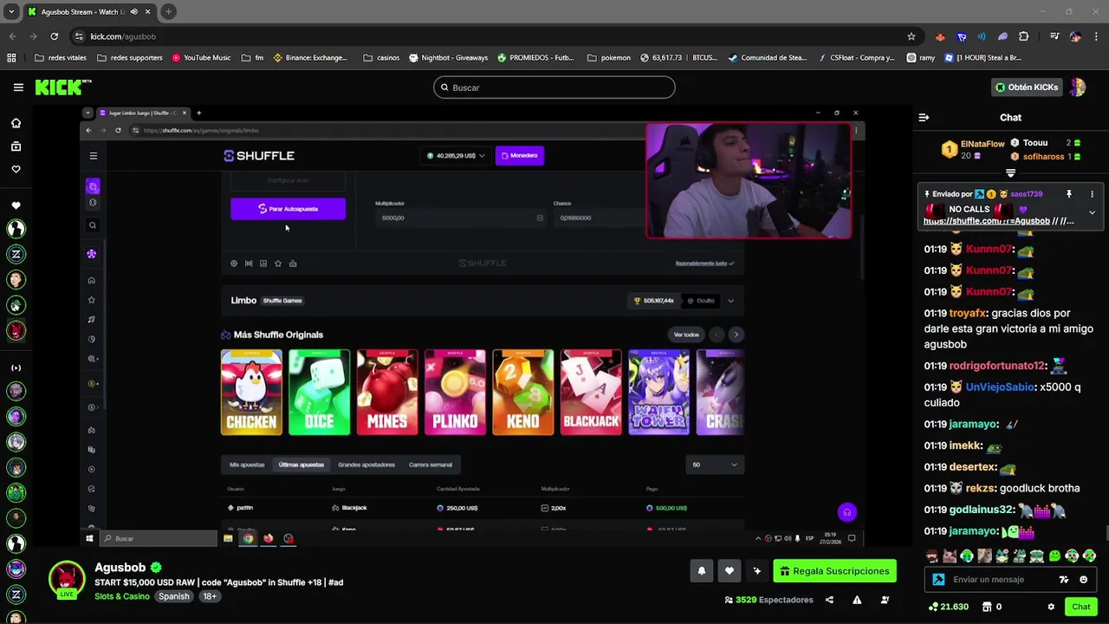Click the user icon beside the report triangle
1109x624 pixels.
click(x=885, y=600)
